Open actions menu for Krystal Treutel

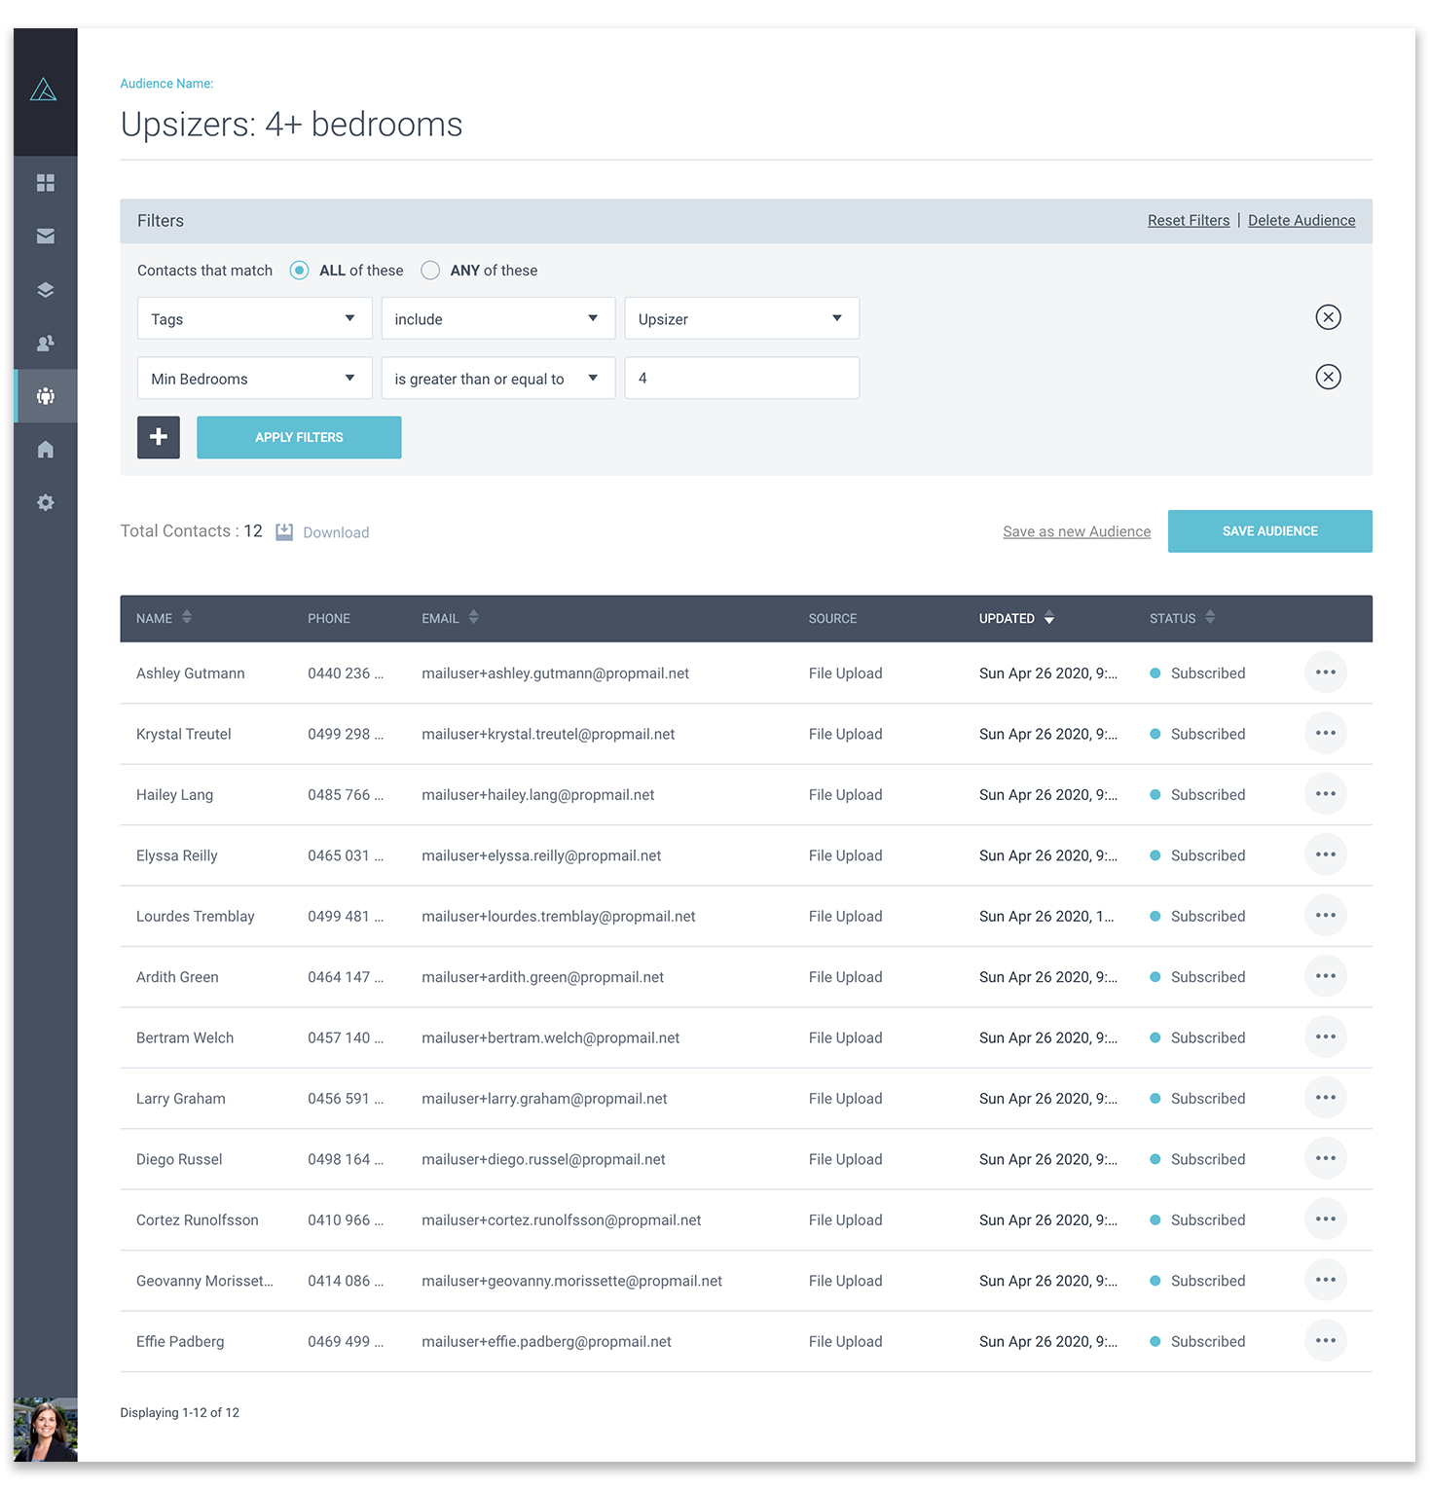1326,734
